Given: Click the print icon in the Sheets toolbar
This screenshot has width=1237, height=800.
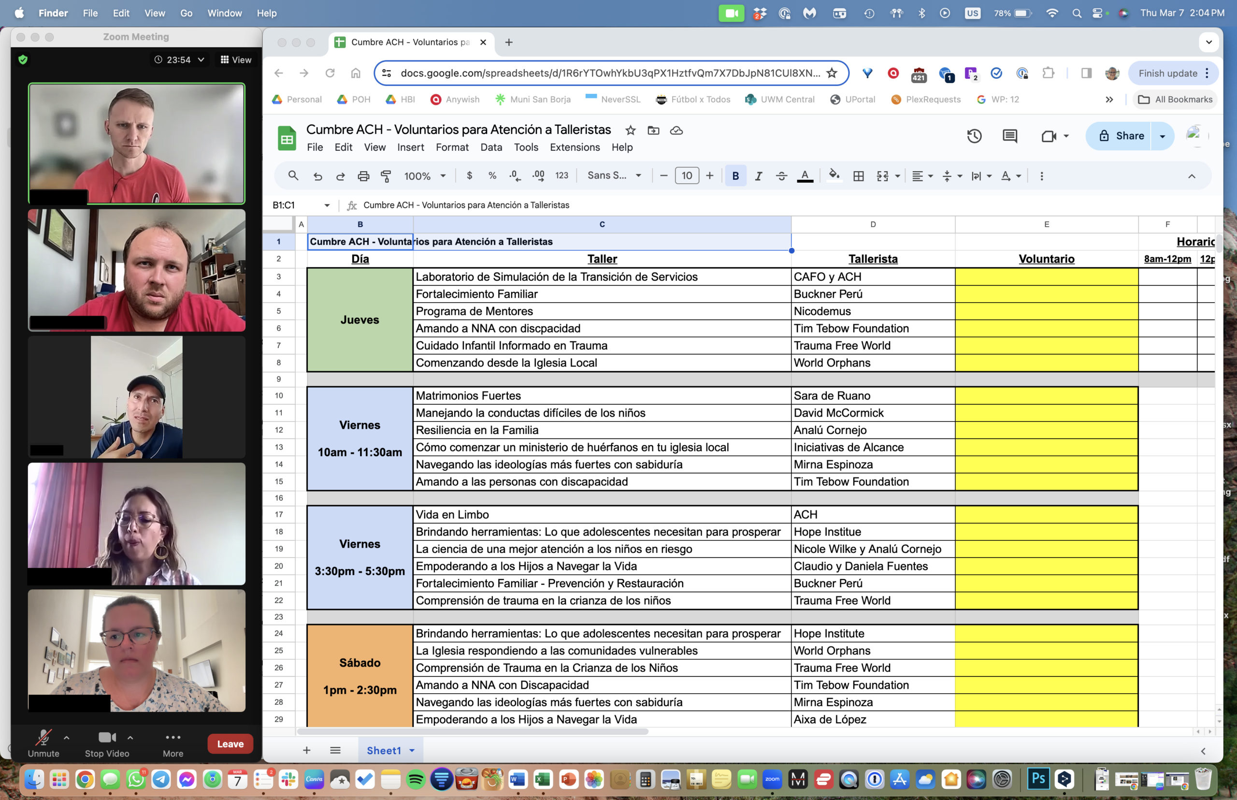Looking at the screenshot, I should coord(363,176).
